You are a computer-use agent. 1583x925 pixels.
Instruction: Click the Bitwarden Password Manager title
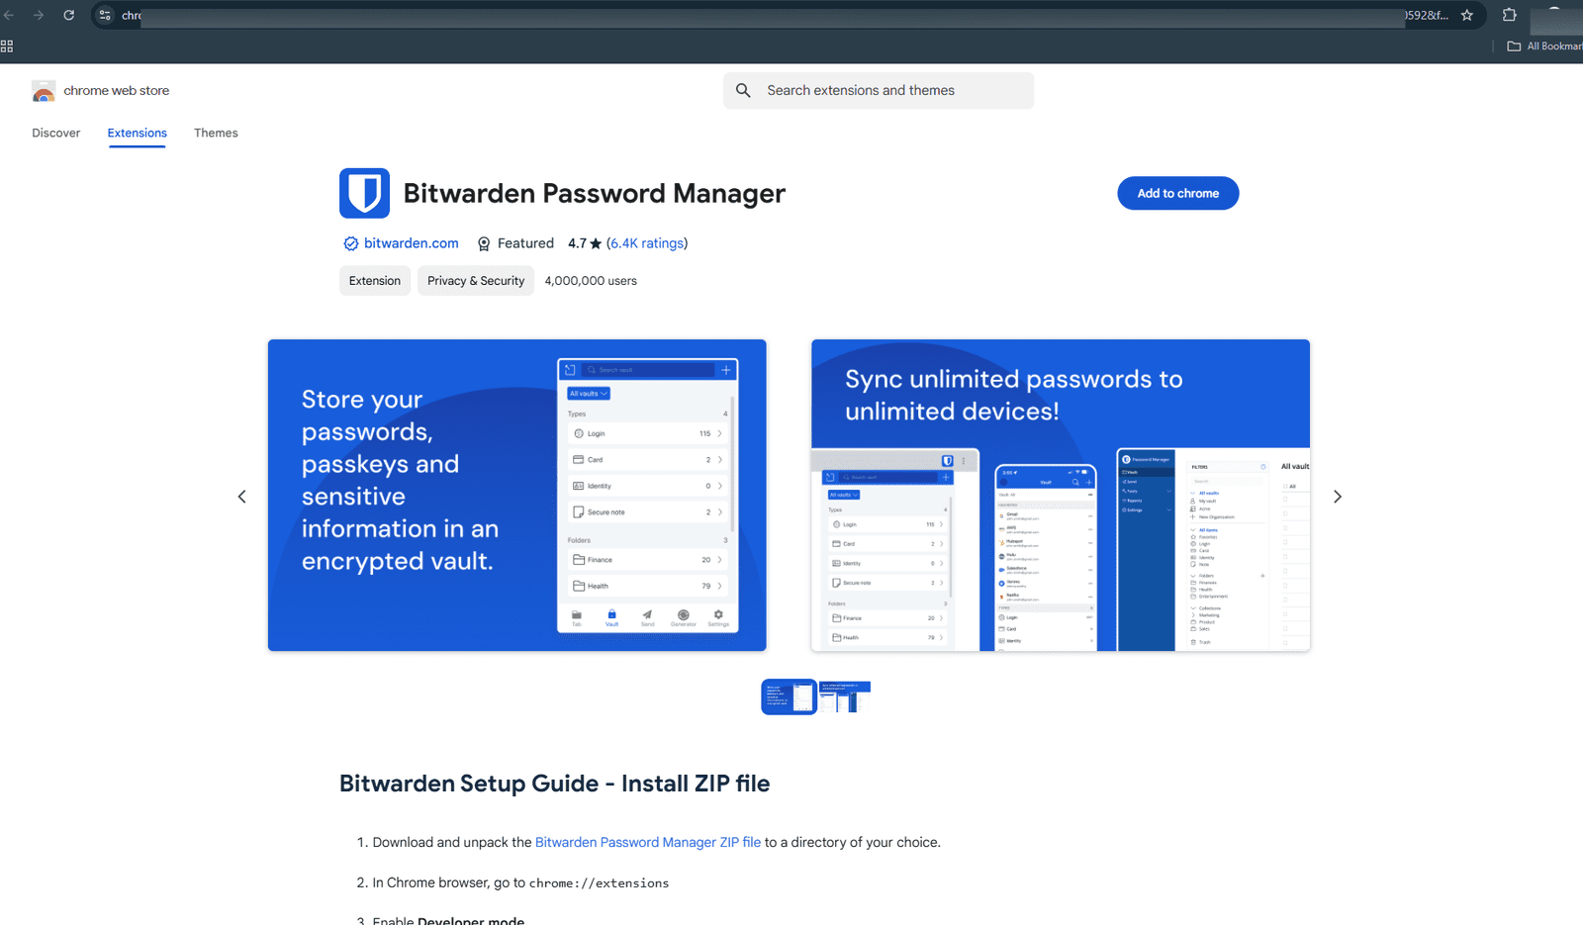point(595,193)
